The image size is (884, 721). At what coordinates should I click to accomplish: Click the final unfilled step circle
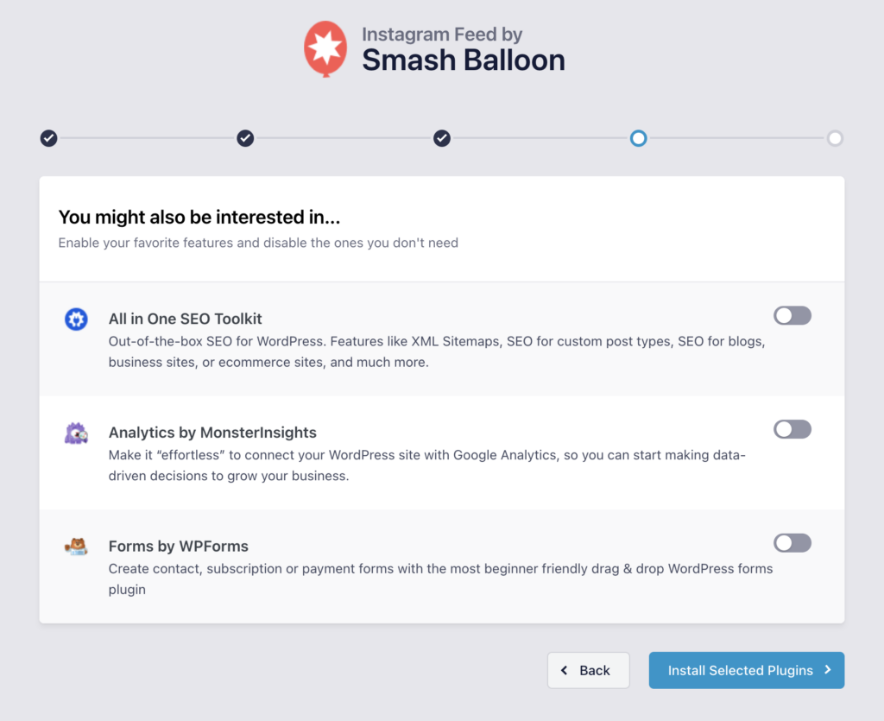click(x=835, y=138)
